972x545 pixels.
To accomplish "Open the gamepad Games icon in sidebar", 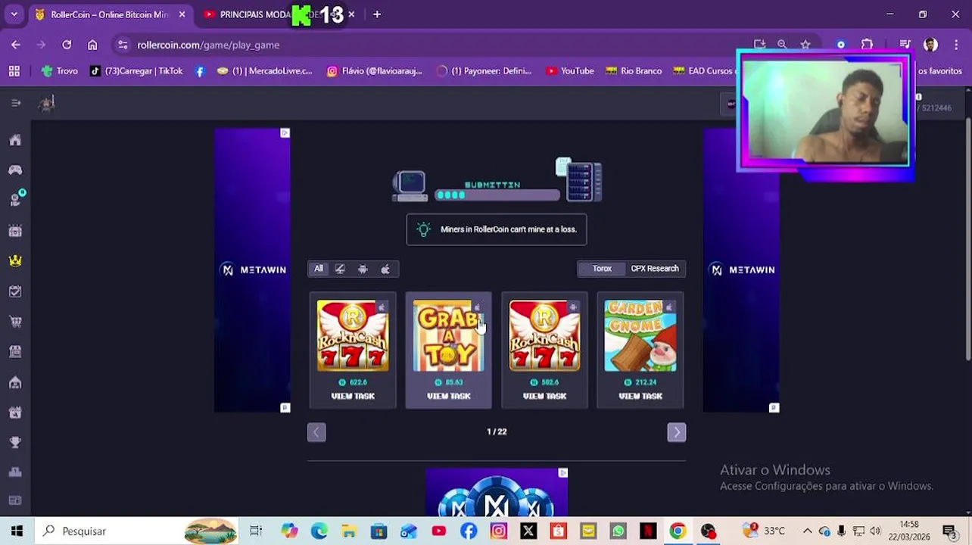I will point(15,170).
